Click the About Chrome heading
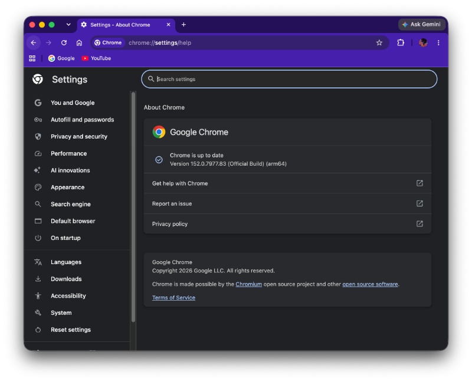Image resolution: width=472 pixels, height=382 pixels. coord(164,107)
